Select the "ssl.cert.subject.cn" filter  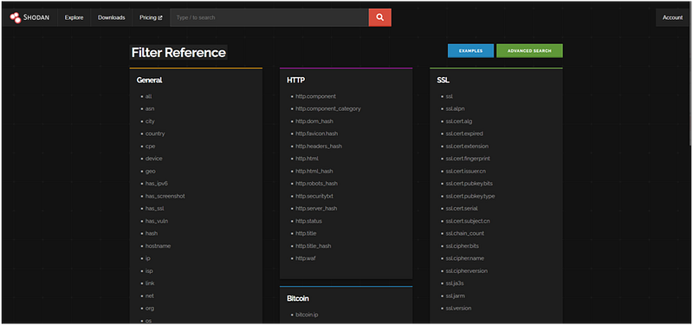click(x=468, y=221)
